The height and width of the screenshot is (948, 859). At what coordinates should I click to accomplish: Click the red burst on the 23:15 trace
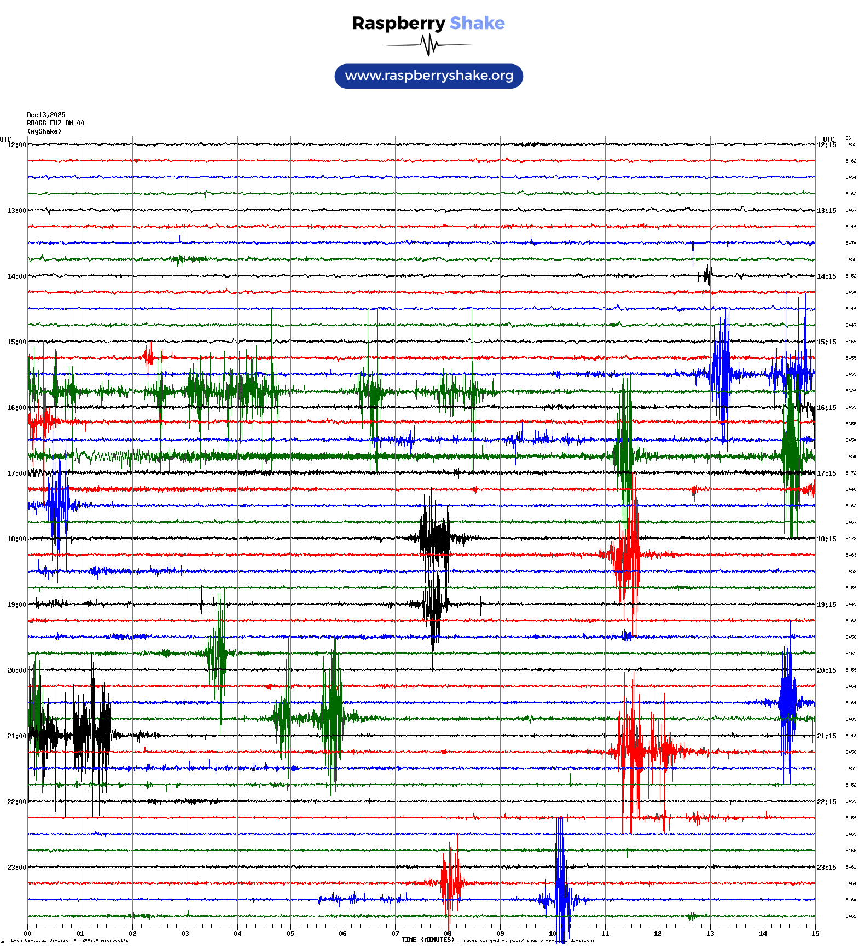click(x=451, y=883)
